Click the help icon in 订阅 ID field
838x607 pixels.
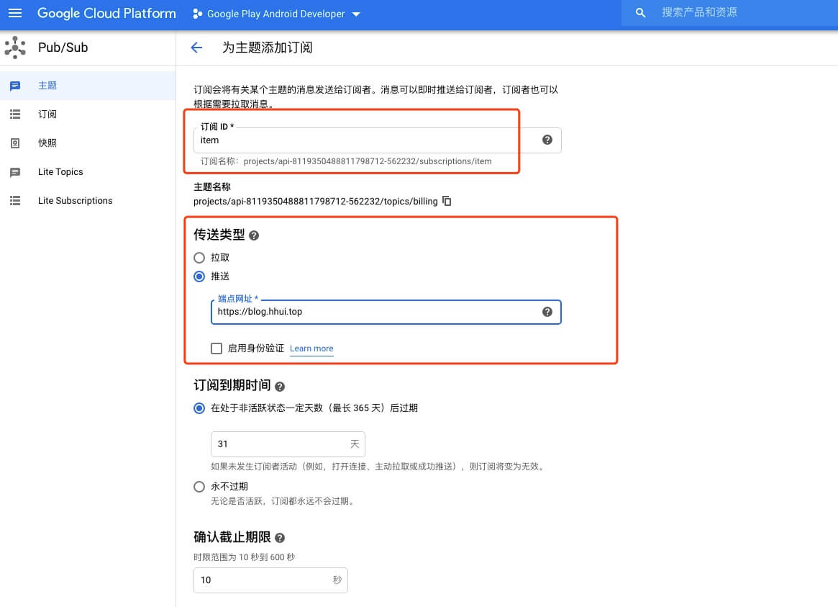click(547, 140)
